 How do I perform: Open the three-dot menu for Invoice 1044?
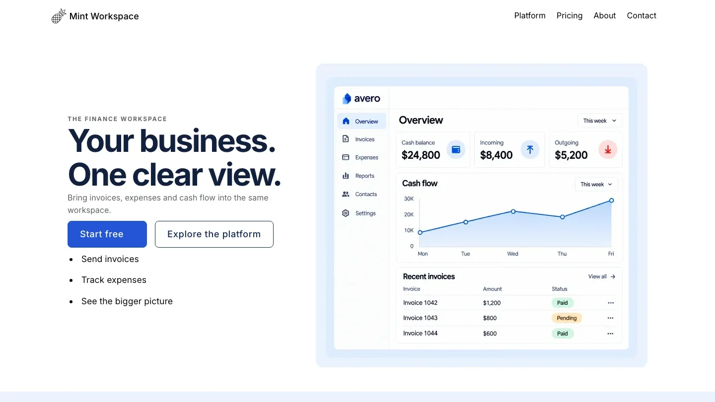click(x=611, y=334)
